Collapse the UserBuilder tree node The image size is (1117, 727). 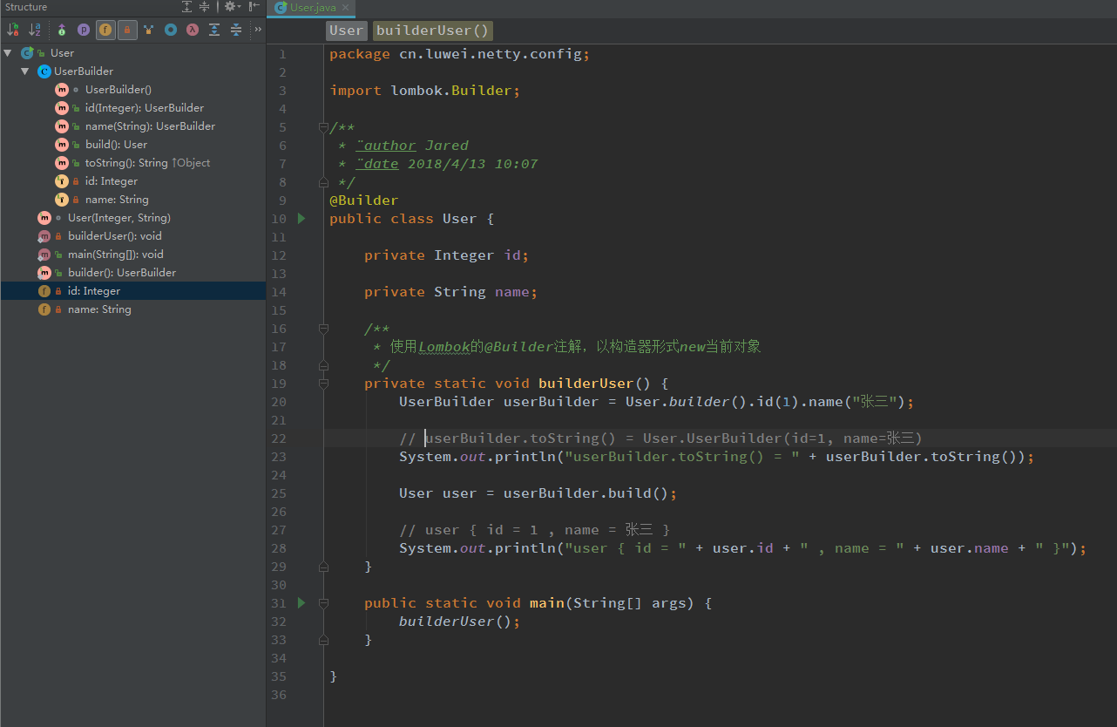25,71
